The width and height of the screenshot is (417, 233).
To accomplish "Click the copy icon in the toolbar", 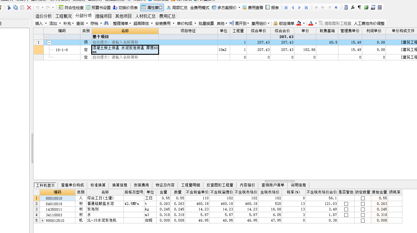I will (15, 8).
